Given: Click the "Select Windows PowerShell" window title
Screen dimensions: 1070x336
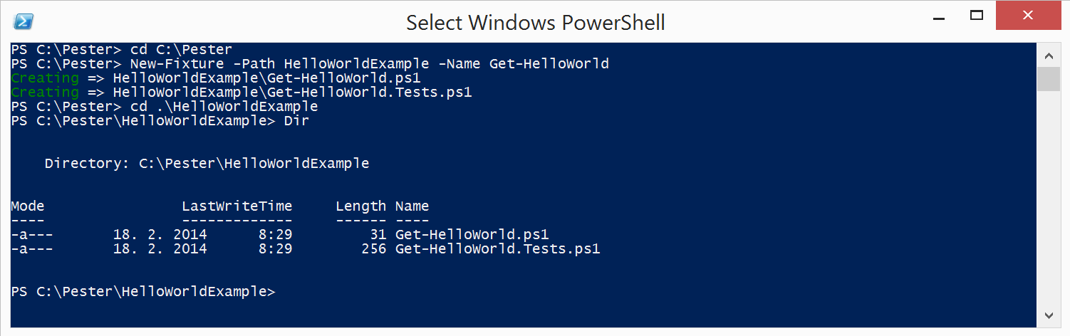Looking at the screenshot, I should (x=535, y=22).
